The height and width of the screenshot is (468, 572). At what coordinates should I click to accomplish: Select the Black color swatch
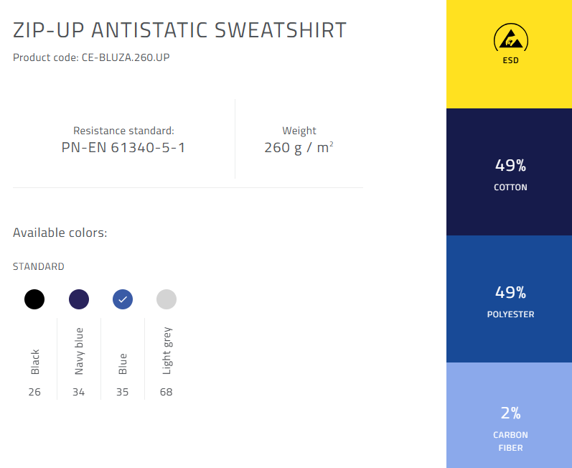click(34, 299)
